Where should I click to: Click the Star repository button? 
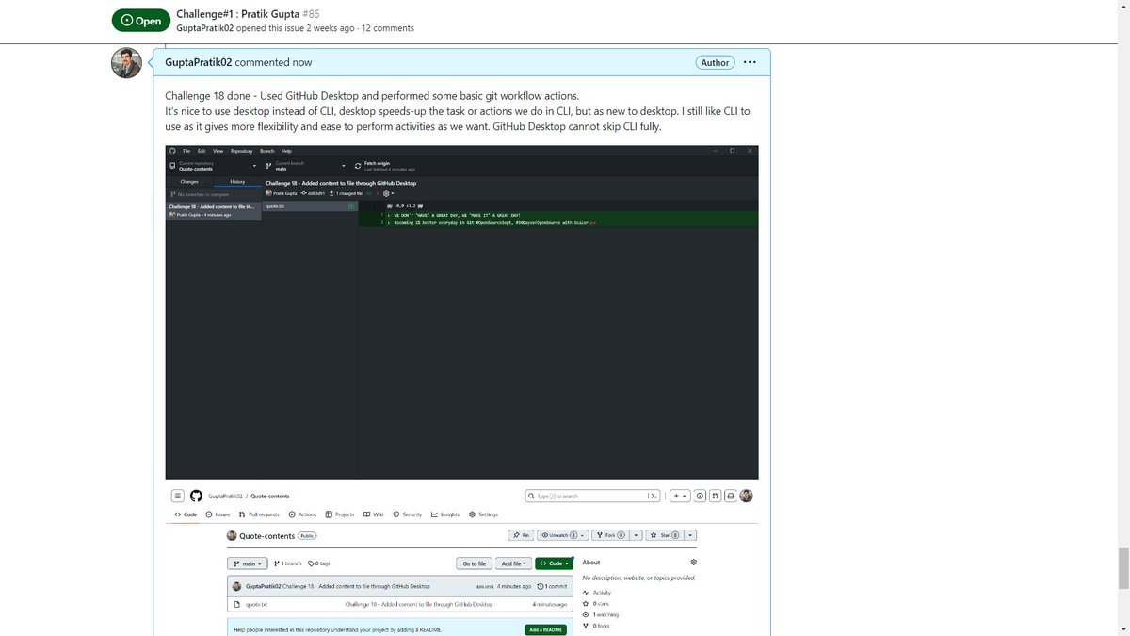665,535
